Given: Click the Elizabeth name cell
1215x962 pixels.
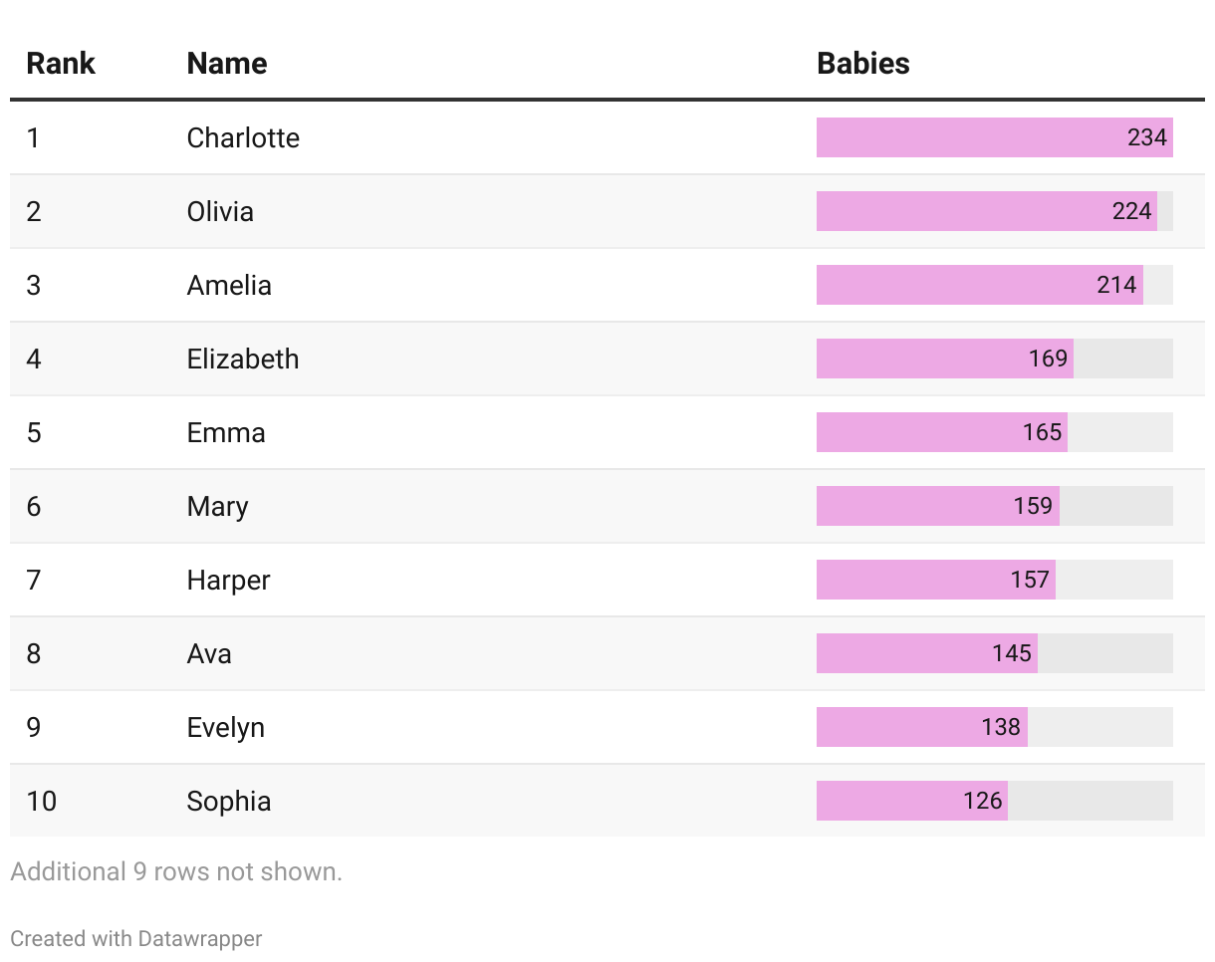Looking at the screenshot, I should (x=243, y=359).
